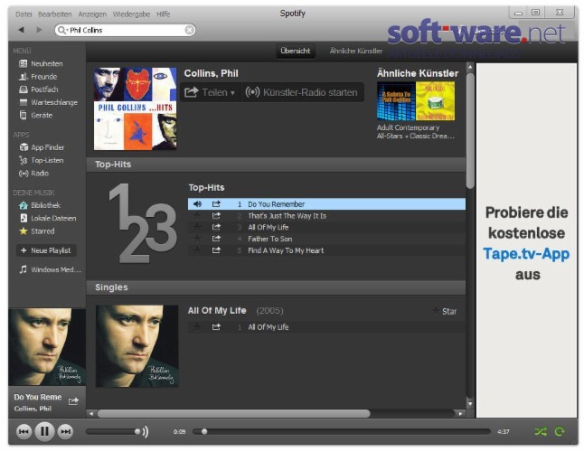This screenshot has height=452, width=584.
Task: Switch to the Ähnliche Künstler tab
Action: pos(355,51)
